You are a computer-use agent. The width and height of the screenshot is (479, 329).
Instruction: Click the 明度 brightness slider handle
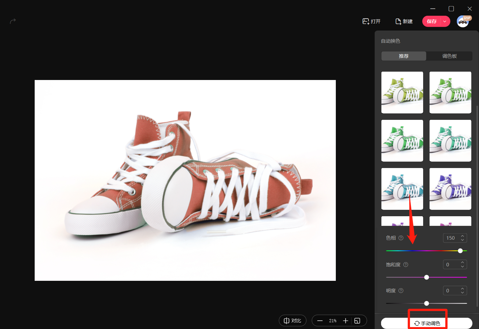tap(427, 303)
